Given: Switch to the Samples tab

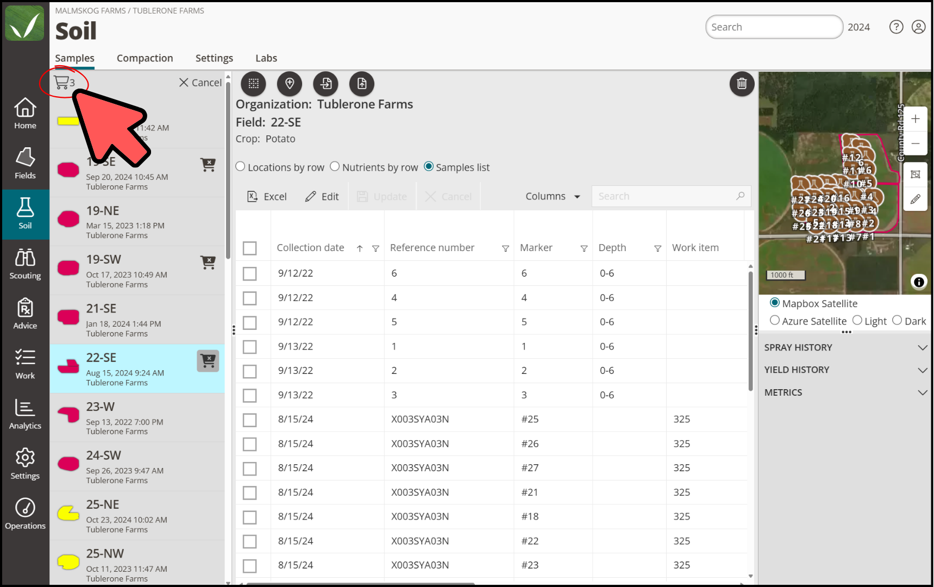Looking at the screenshot, I should (74, 58).
